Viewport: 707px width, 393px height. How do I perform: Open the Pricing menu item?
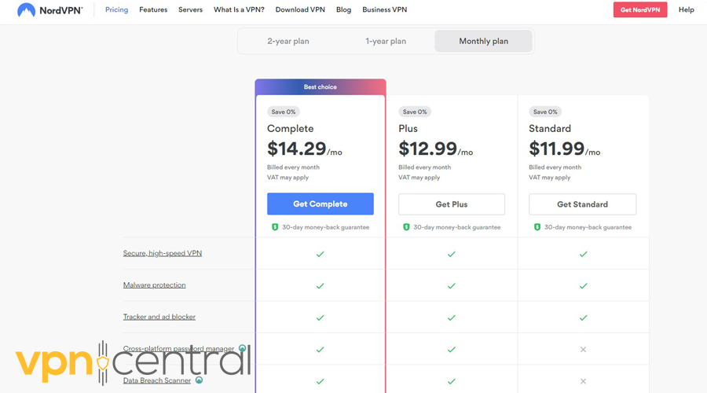pos(116,9)
